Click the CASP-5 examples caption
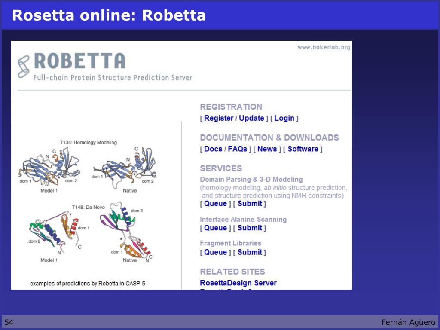The height and width of the screenshot is (330, 440). (88, 284)
